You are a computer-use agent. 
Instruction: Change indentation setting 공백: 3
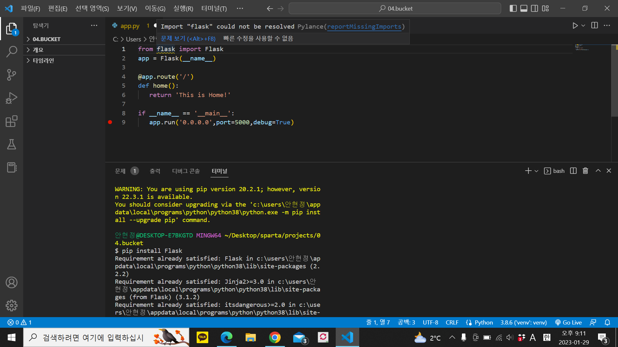(x=406, y=322)
